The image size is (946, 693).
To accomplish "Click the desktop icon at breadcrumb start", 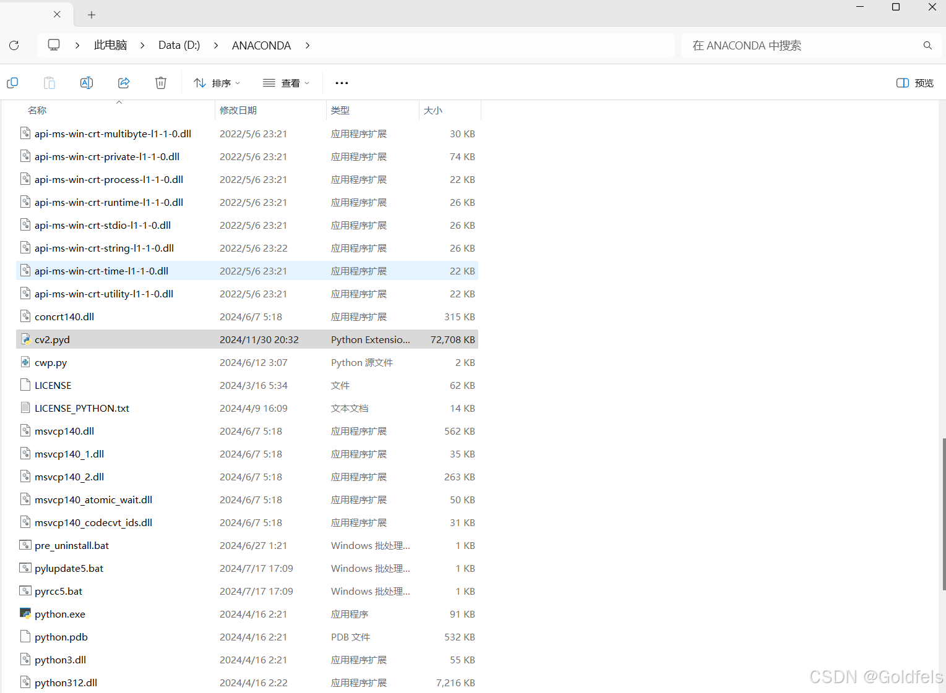I will (53, 45).
